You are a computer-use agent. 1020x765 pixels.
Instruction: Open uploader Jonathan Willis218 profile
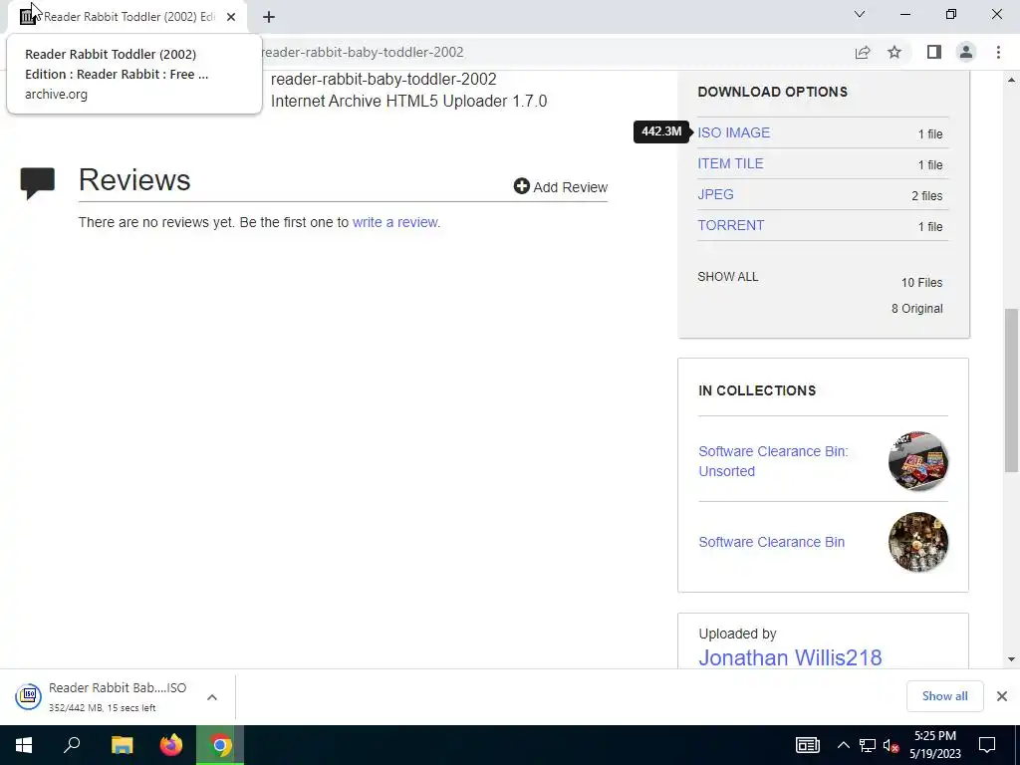(x=790, y=657)
